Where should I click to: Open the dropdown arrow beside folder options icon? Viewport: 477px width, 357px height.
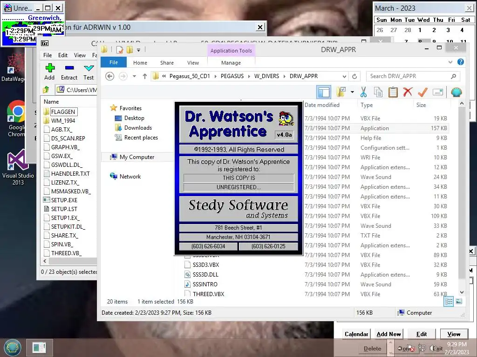(x=352, y=92)
